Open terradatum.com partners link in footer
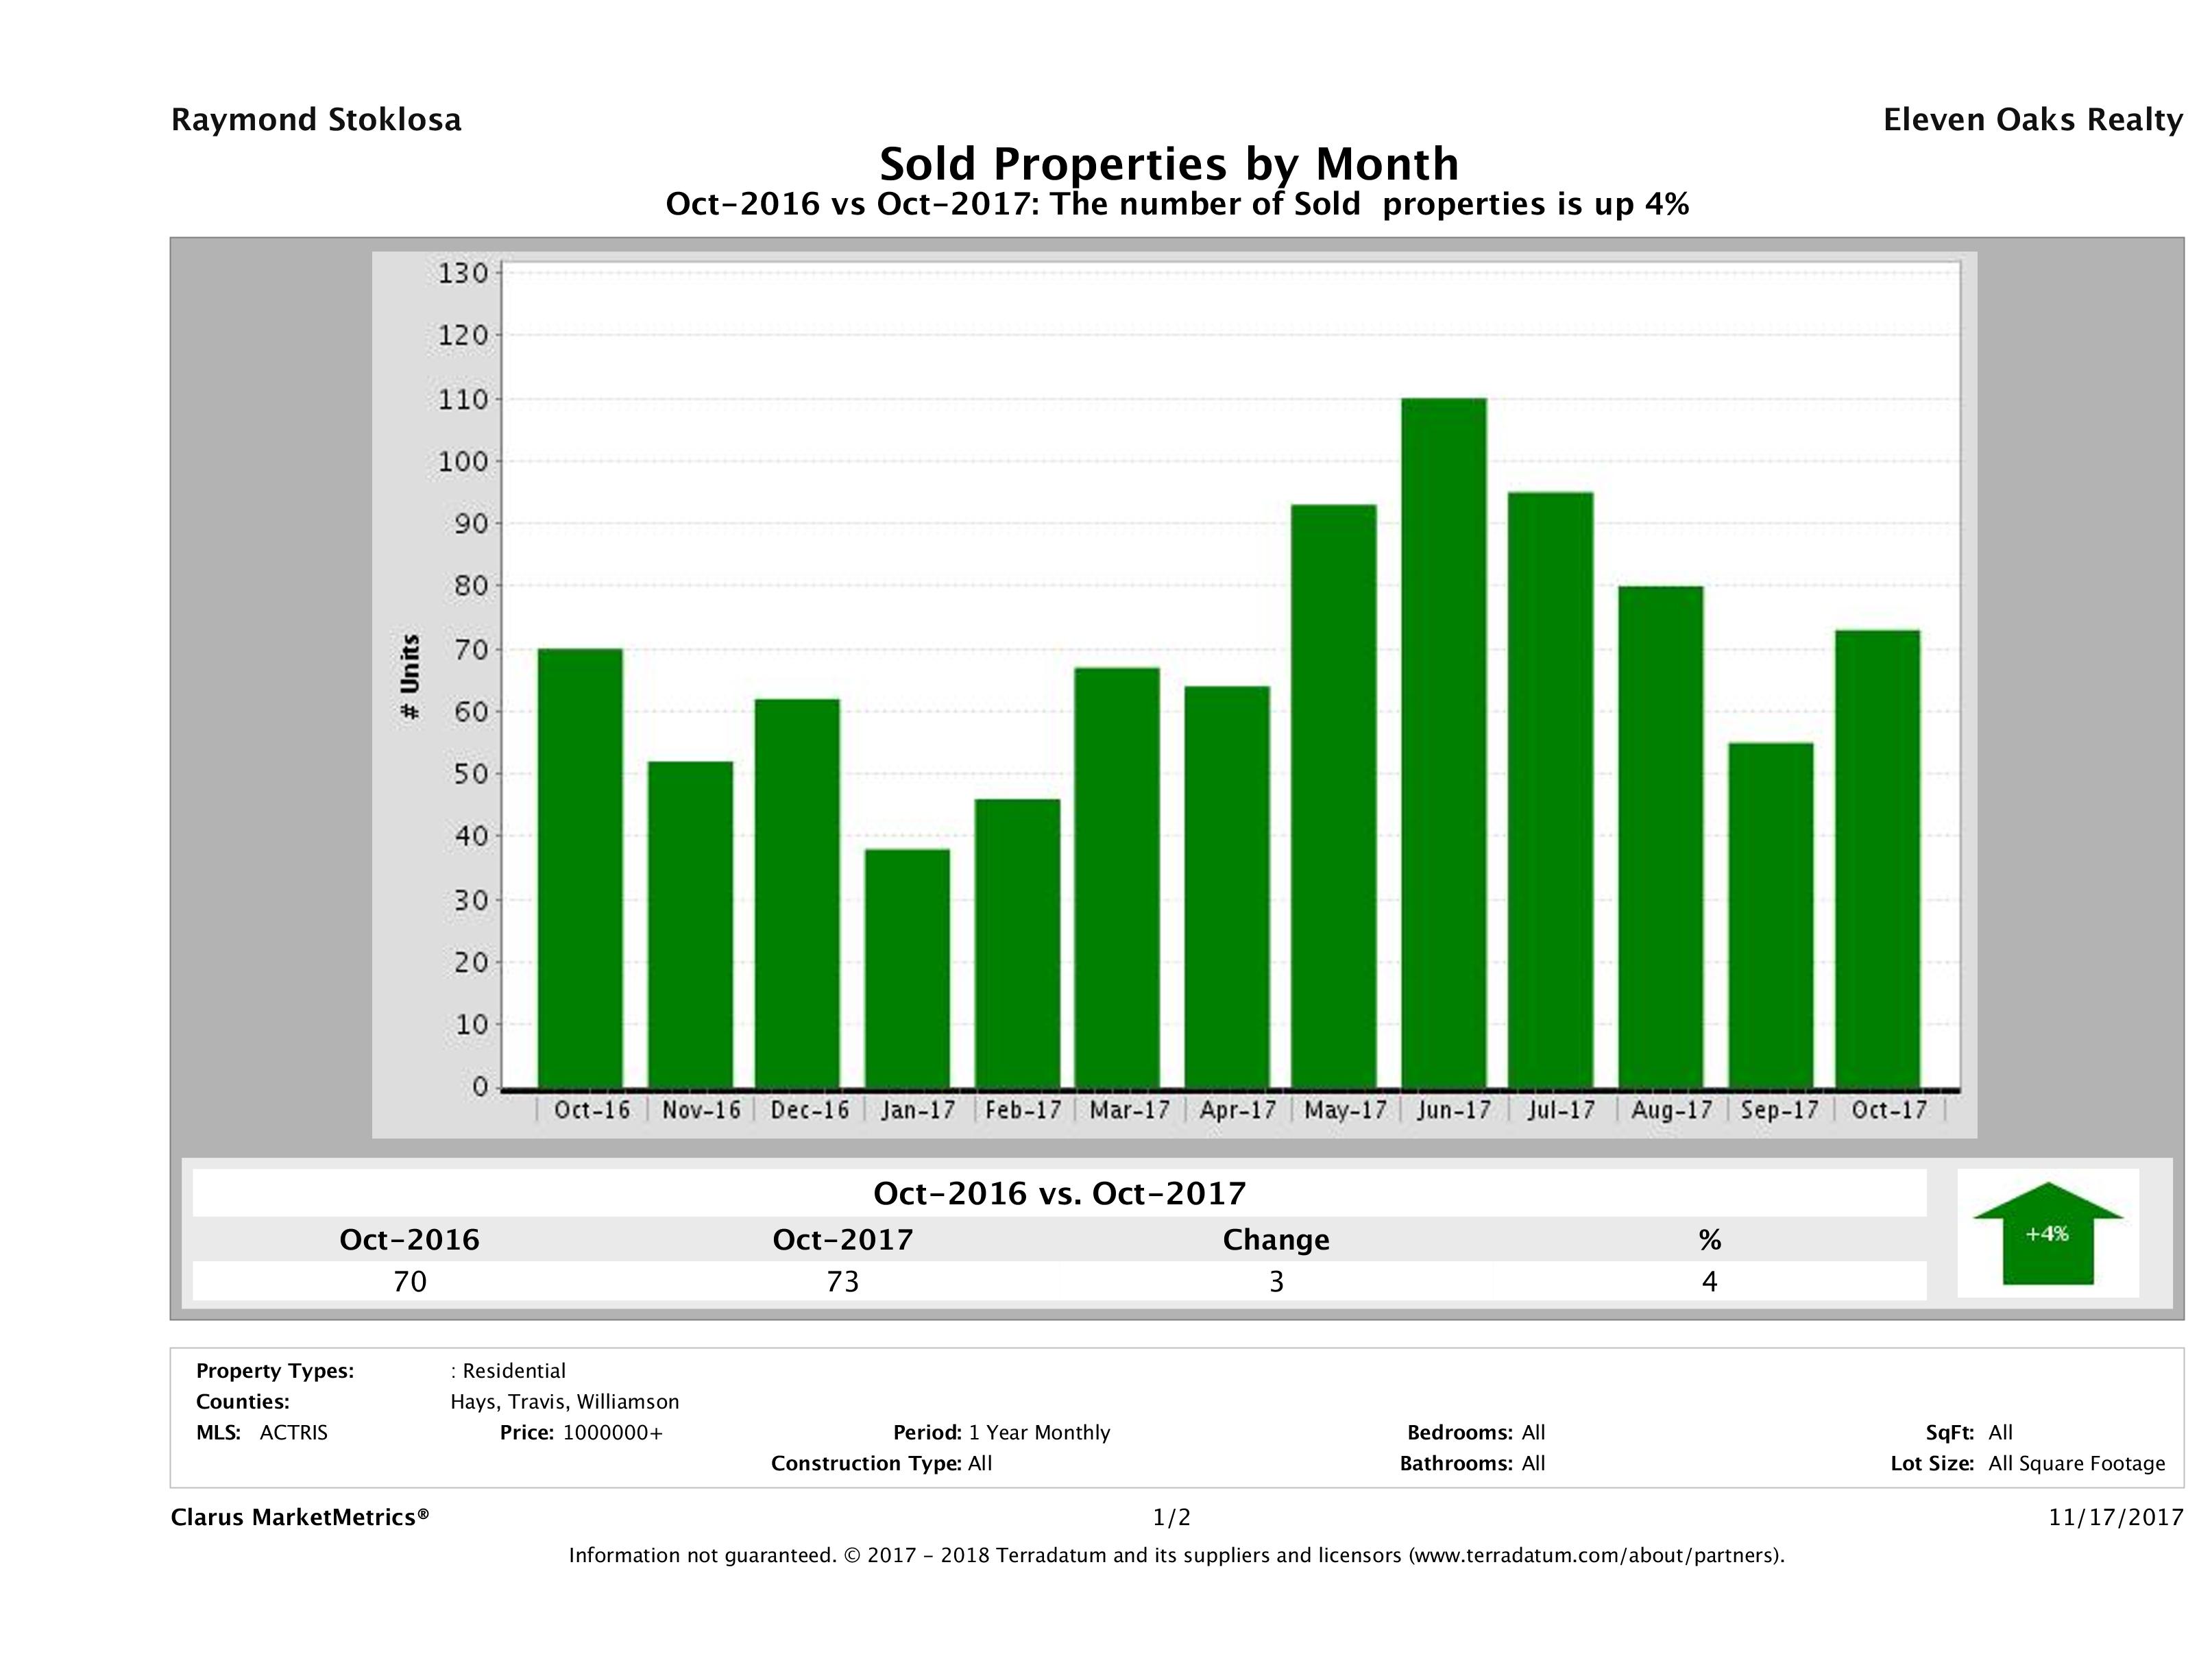The height and width of the screenshot is (1678, 2212). (x=1594, y=1555)
